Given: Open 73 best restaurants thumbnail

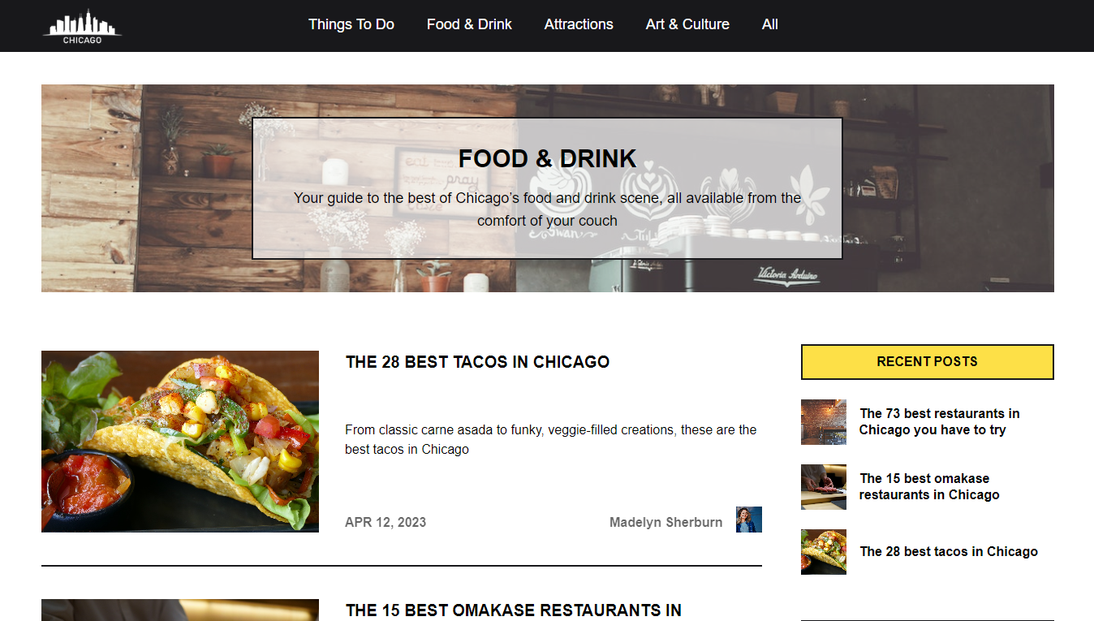Looking at the screenshot, I should coord(824,422).
